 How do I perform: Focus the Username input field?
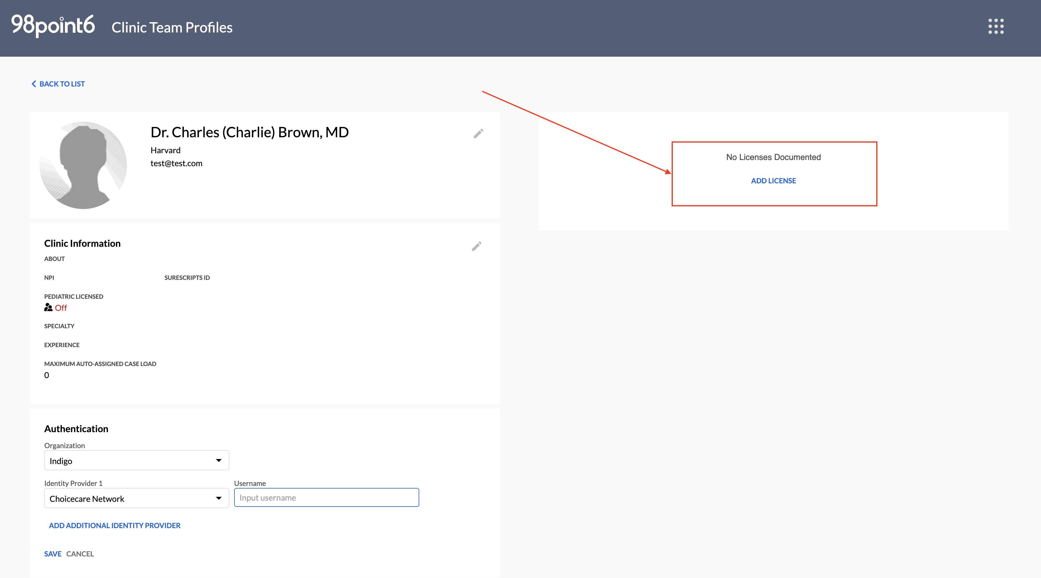(327, 498)
